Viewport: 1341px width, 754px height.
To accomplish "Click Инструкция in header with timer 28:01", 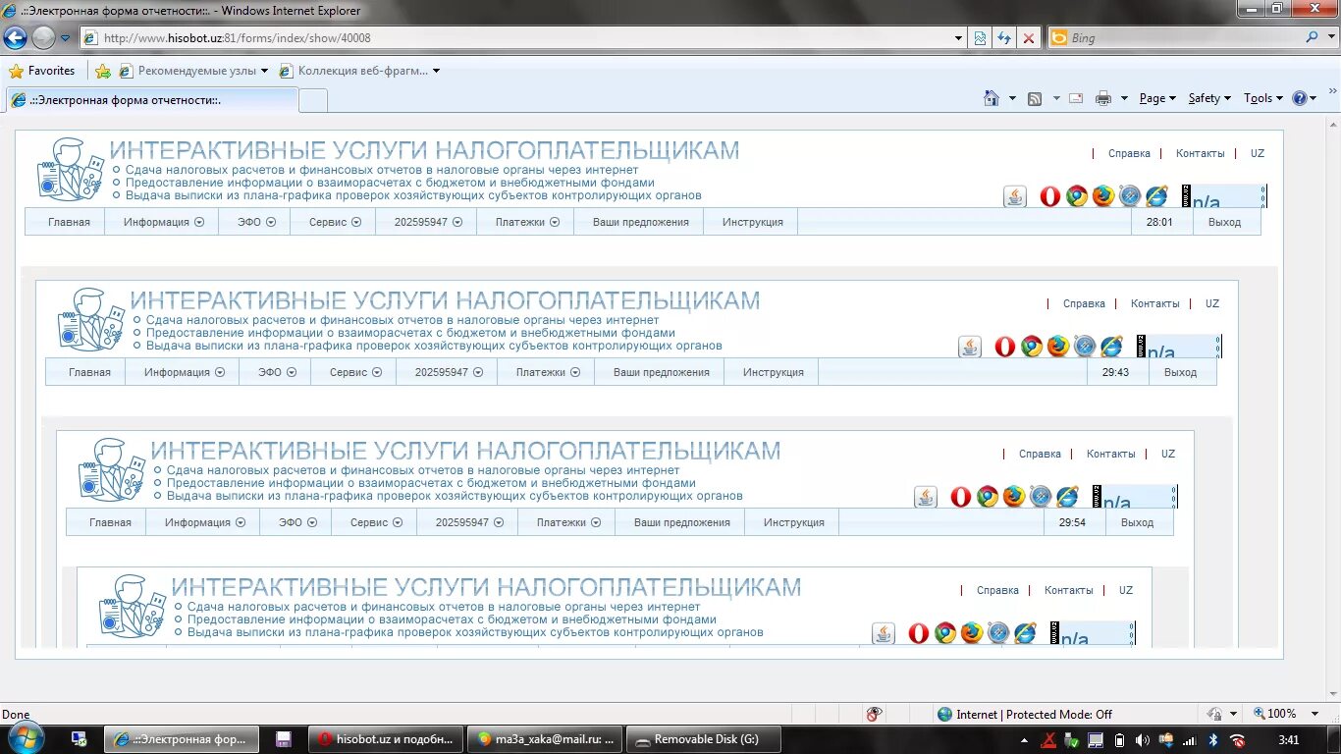I will click(x=753, y=222).
